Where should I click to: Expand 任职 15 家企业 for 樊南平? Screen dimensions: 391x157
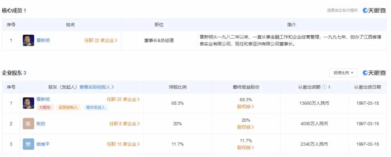(x=123, y=144)
